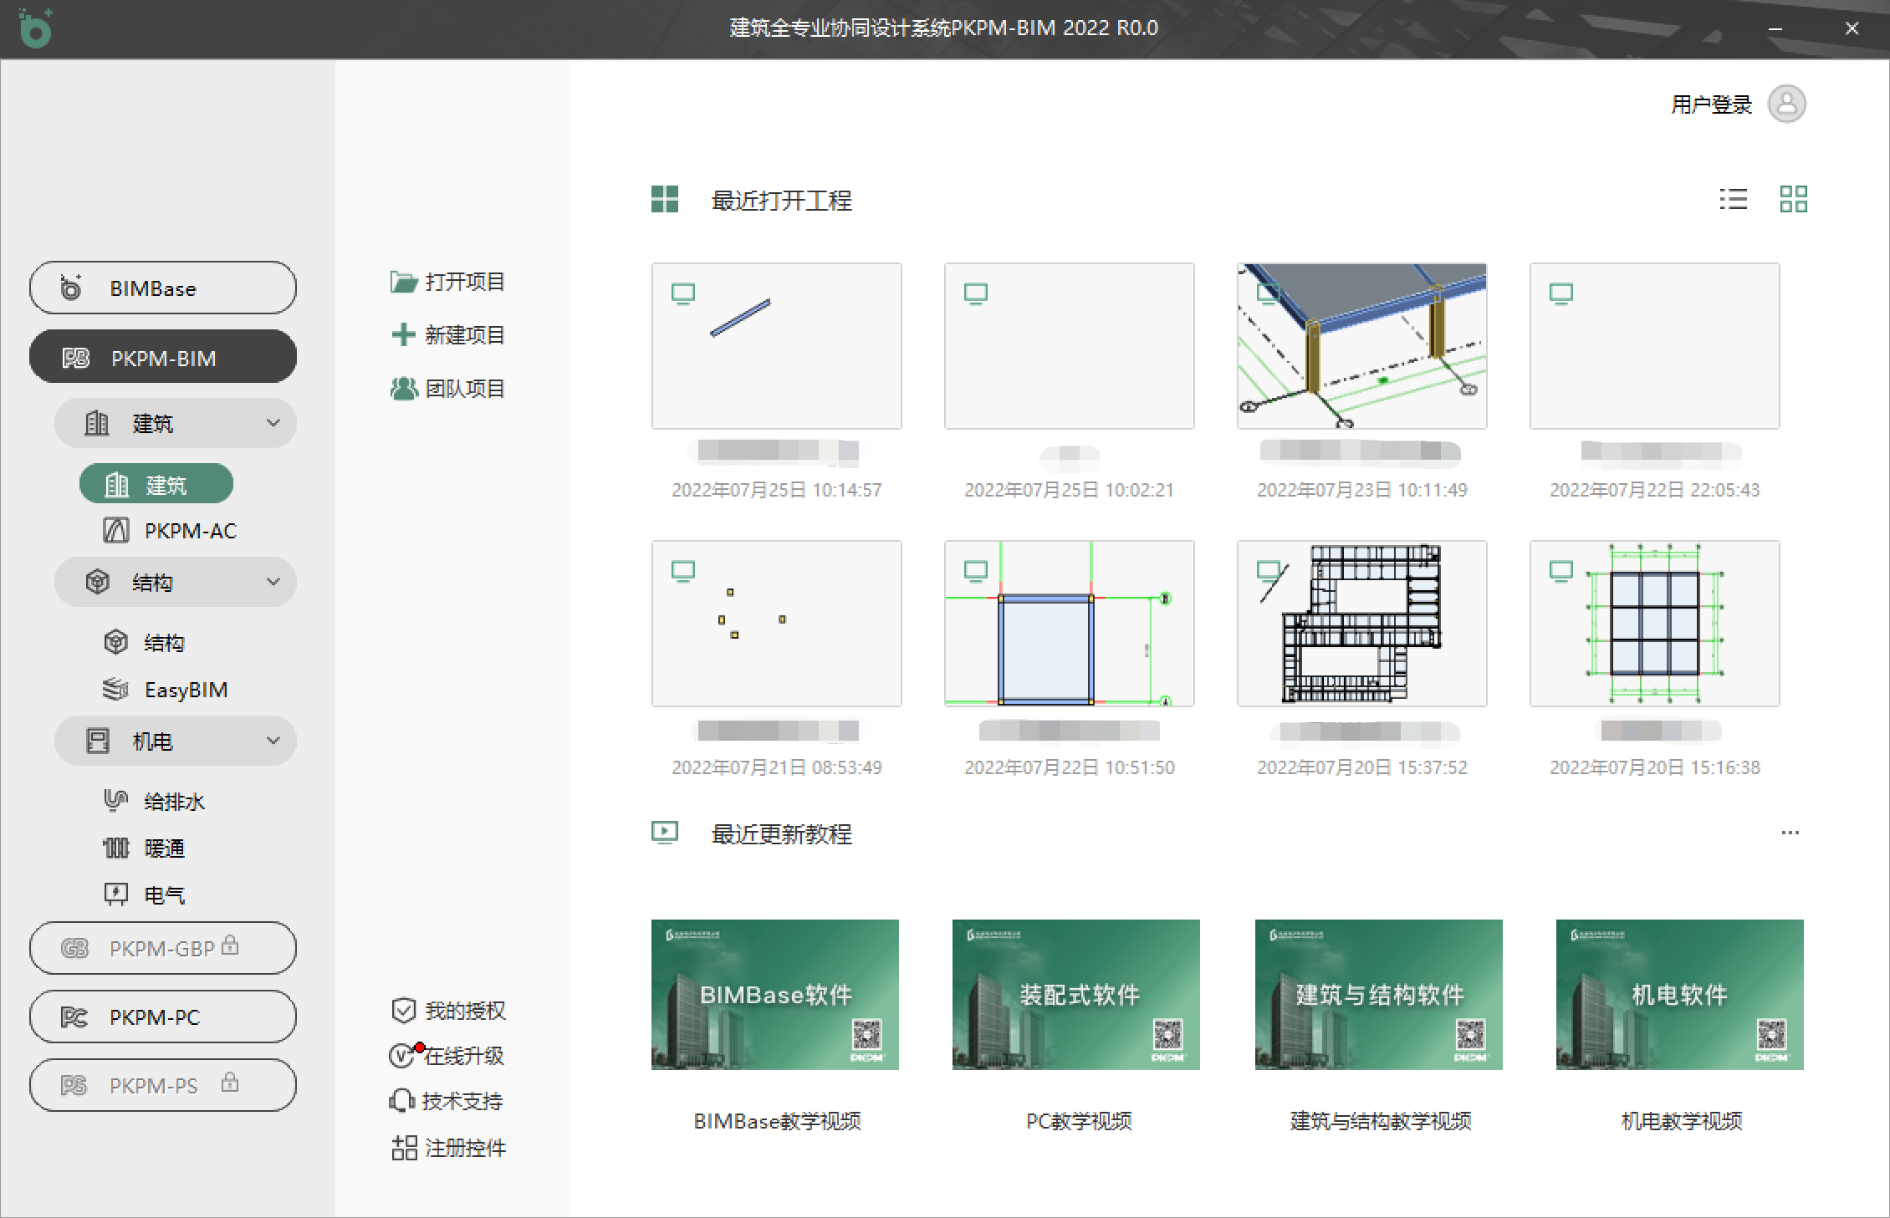Collapse the 建筑 category dropdown

273,423
